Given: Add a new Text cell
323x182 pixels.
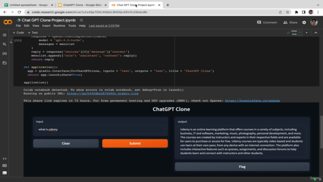Looking at the screenshot, I should pyautogui.click(x=33, y=32).
